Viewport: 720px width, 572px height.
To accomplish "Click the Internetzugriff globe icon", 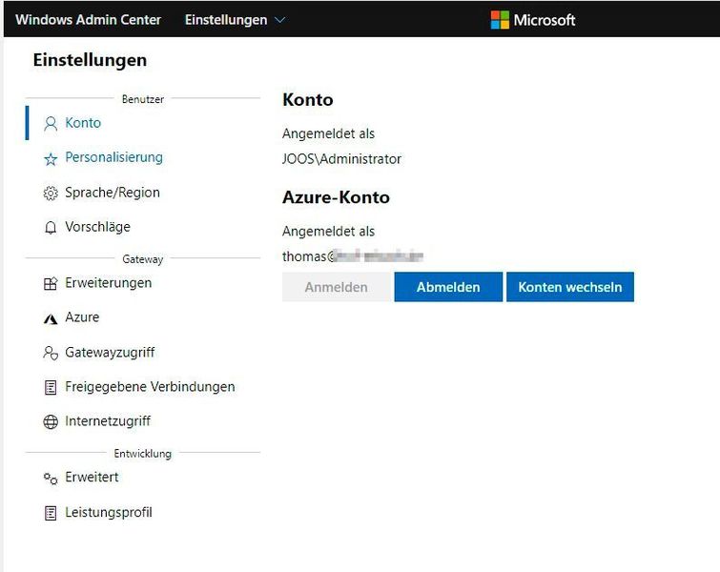I will pos(51,421).
